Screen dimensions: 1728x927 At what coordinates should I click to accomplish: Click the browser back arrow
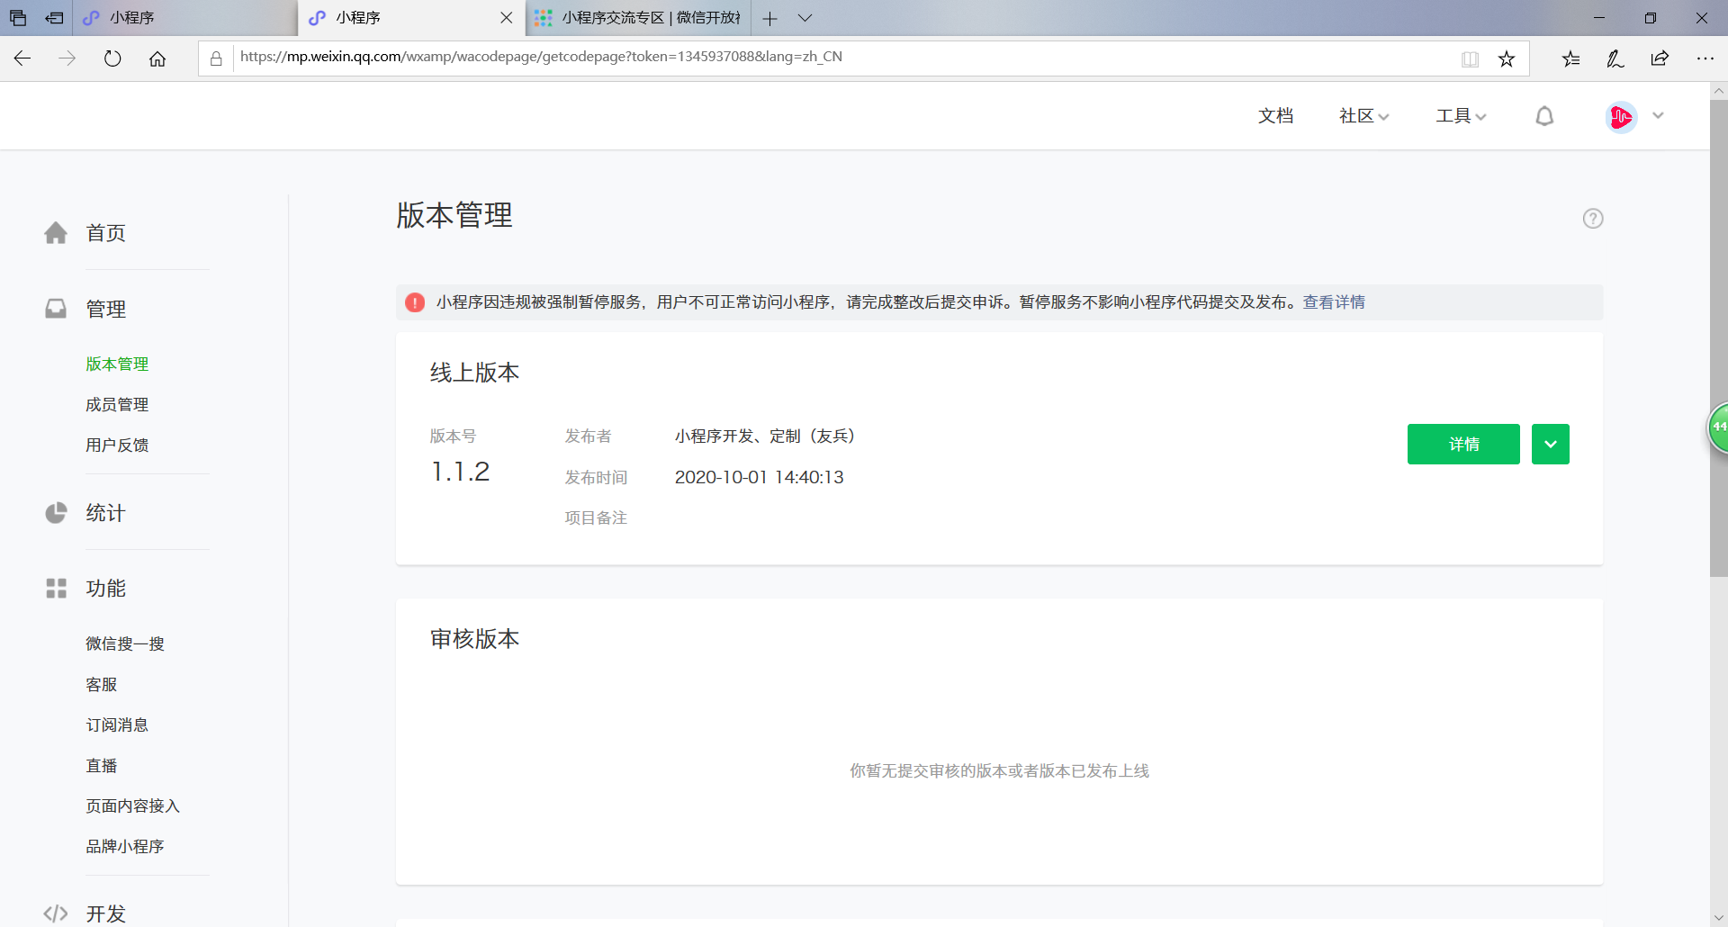(22, 58)
